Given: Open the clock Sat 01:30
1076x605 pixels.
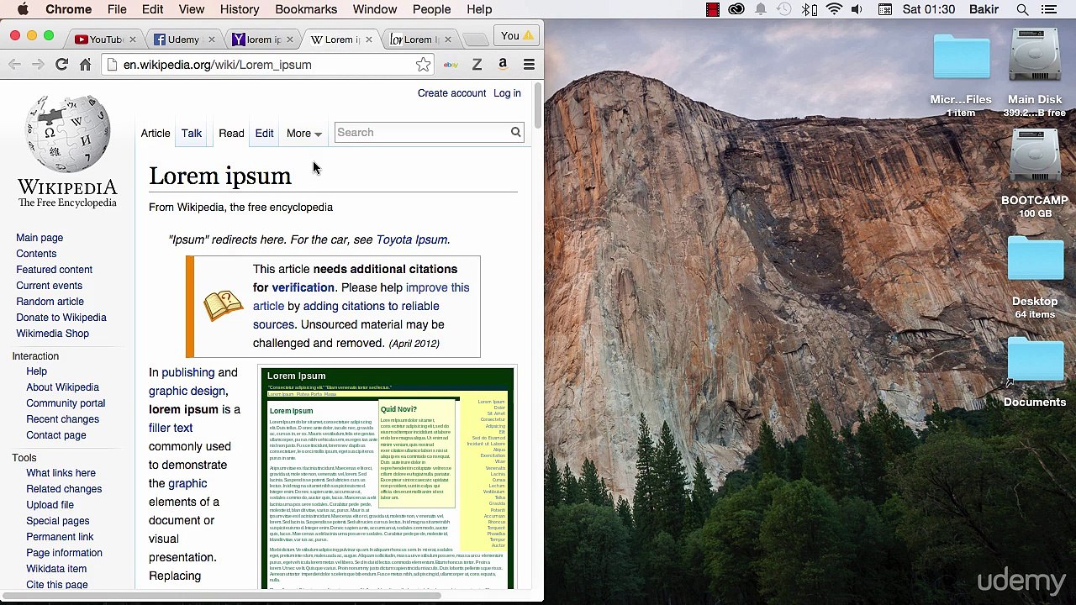Looking at the screenshot, I should (x=928, y=9).
